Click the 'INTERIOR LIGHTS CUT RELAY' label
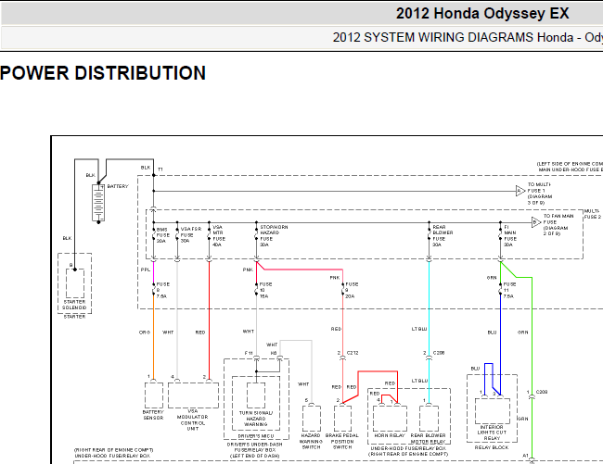The width and height of the screenshot is (603, 464). [492, 433]
